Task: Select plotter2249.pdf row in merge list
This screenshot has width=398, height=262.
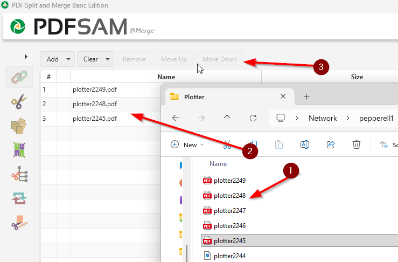Action: point(101,89)
